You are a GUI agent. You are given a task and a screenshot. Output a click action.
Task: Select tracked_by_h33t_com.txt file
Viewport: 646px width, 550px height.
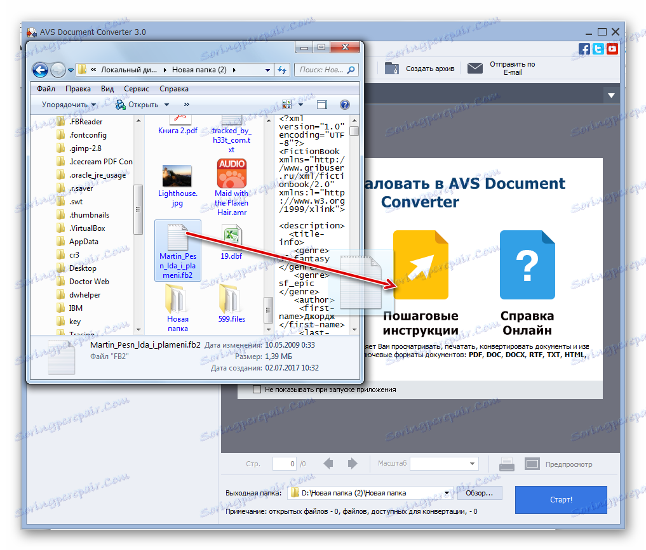(x=232, y=134)
